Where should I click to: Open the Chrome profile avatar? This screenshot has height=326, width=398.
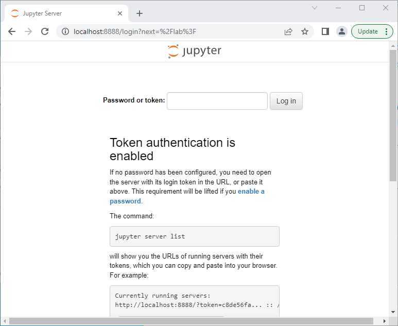pos(342,31)
